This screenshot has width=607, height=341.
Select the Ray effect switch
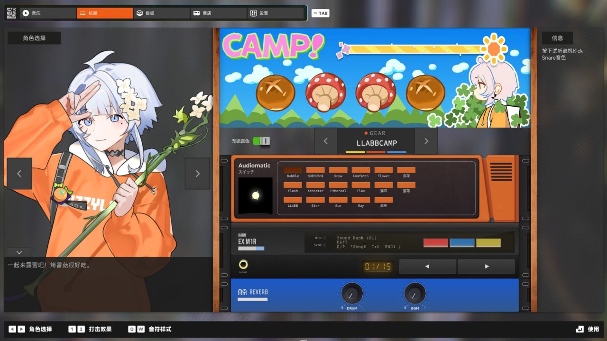[x=361, y=200]
